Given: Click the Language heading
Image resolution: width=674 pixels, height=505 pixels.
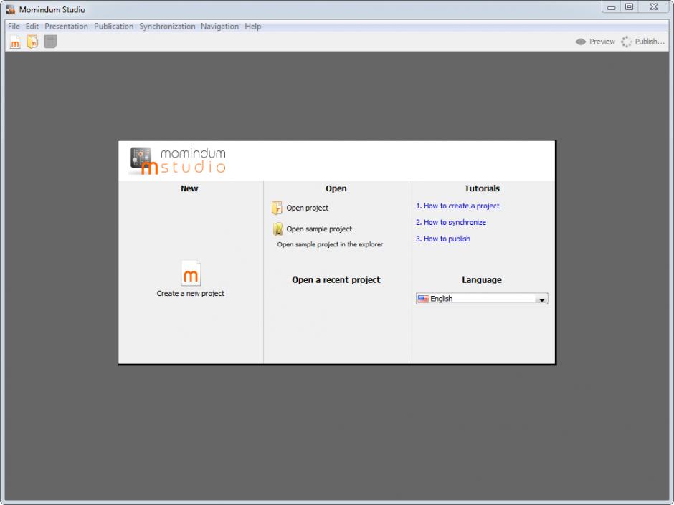Looking at the screenshot, I should click(x=482, y=280).
